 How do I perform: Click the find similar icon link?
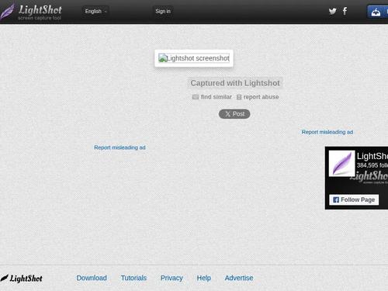212,97
